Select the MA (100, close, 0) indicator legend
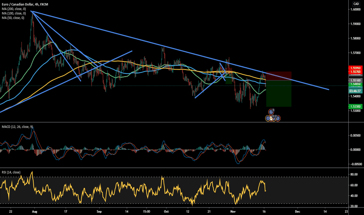This screenshot has width=364, height=215. click(14, 13)
